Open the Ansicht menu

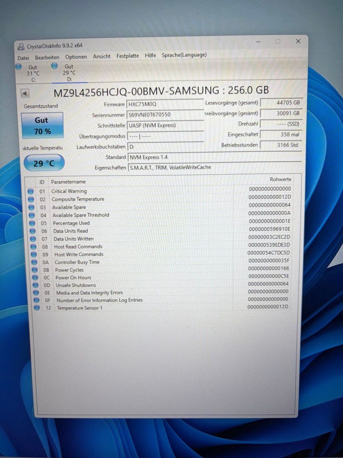pos(102,56)
